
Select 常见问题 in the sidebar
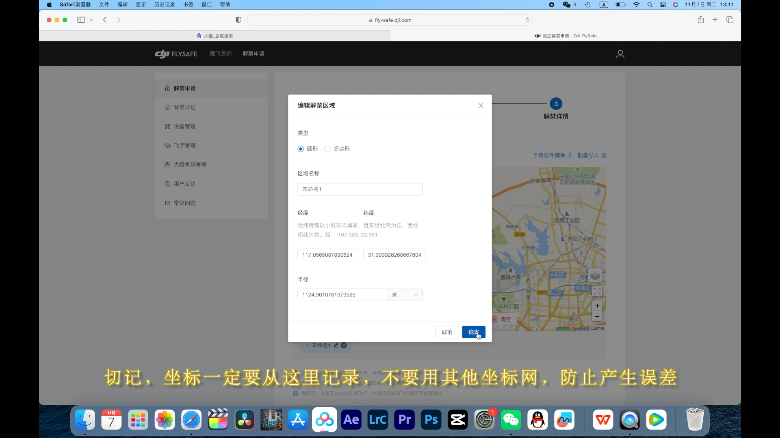click(x=211, y=203)
